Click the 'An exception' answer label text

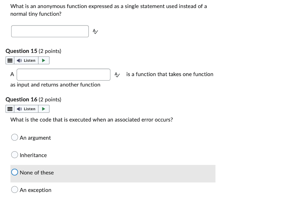(x=36, y=190)
